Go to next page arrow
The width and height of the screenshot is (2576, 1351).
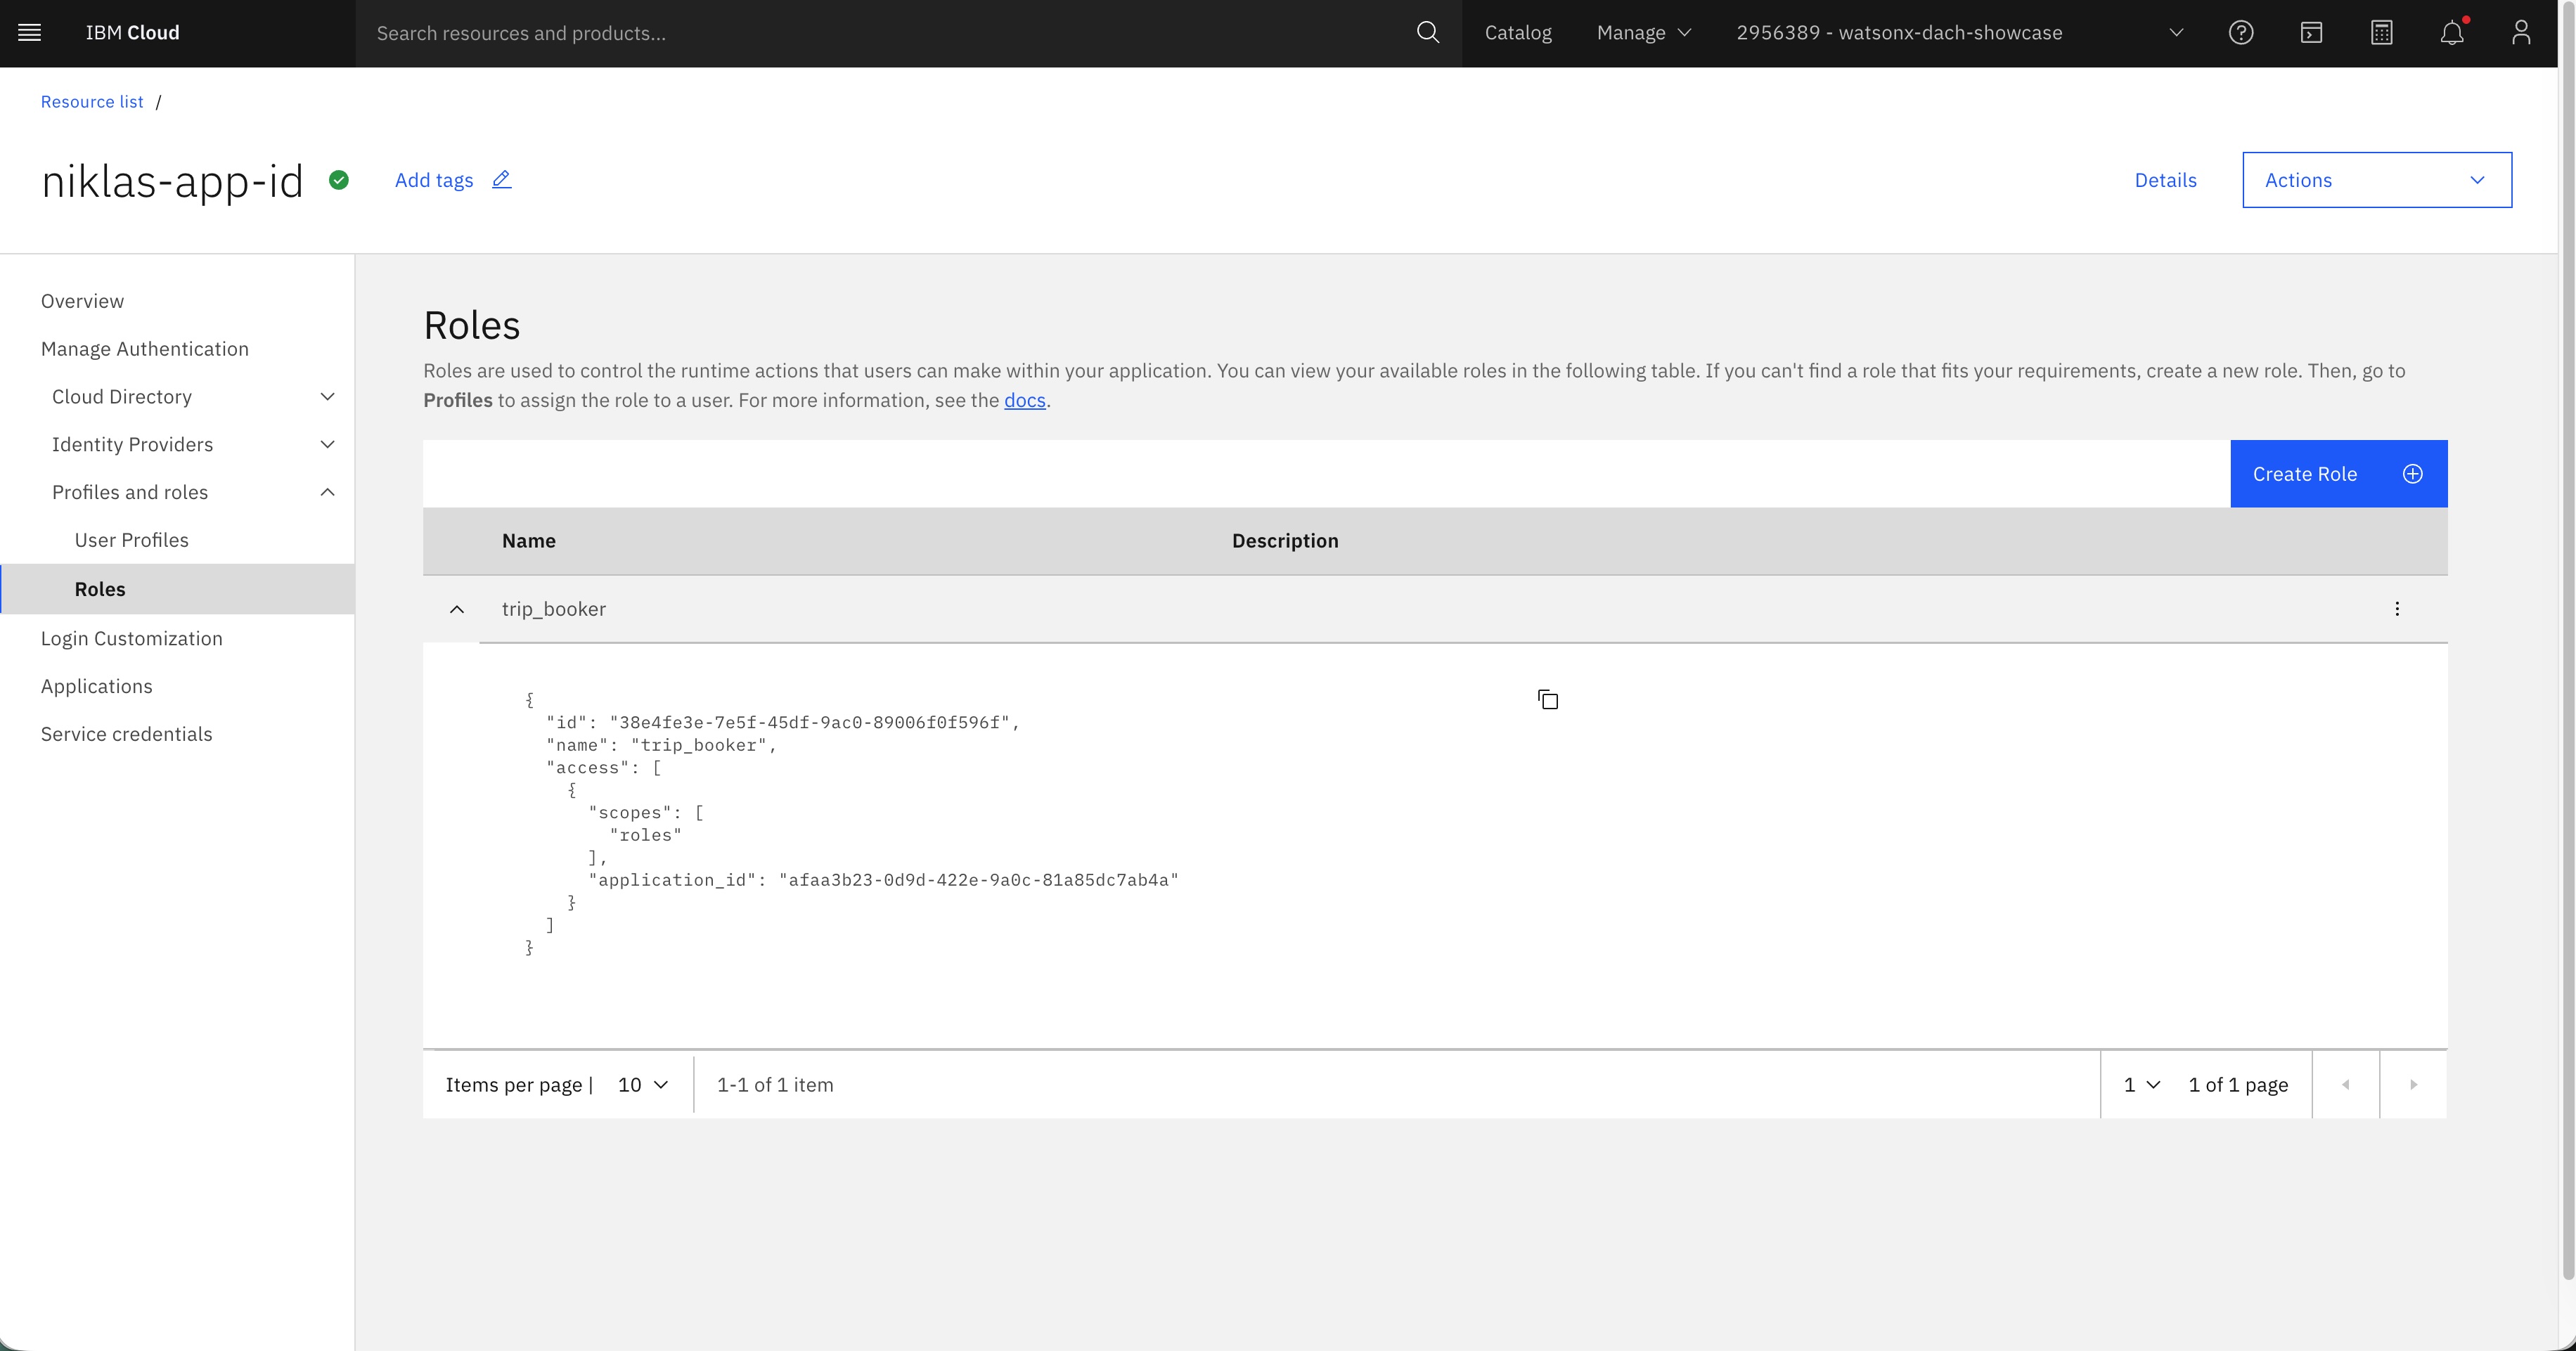coord(2413,1085)
